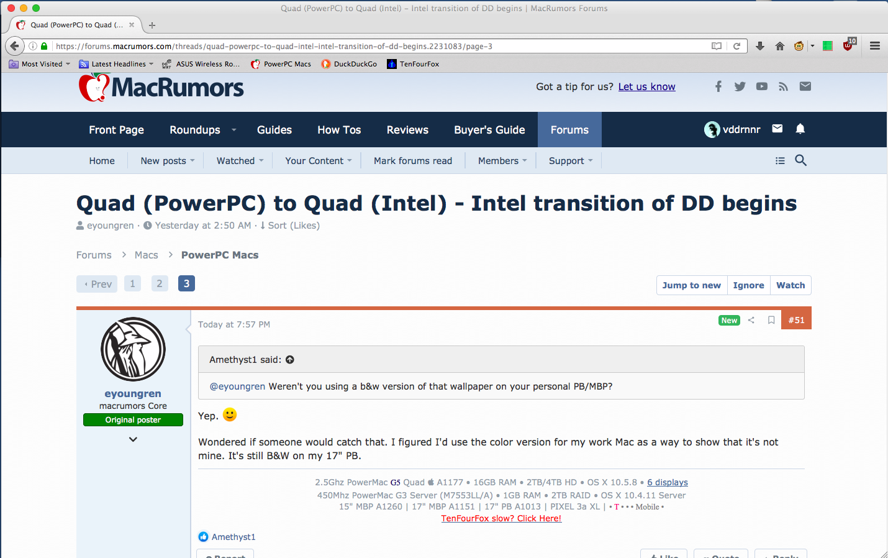Viewport: 888px width, 558px height.
Task: Click the uBlock shield extension icon
Action: point(848,45)
